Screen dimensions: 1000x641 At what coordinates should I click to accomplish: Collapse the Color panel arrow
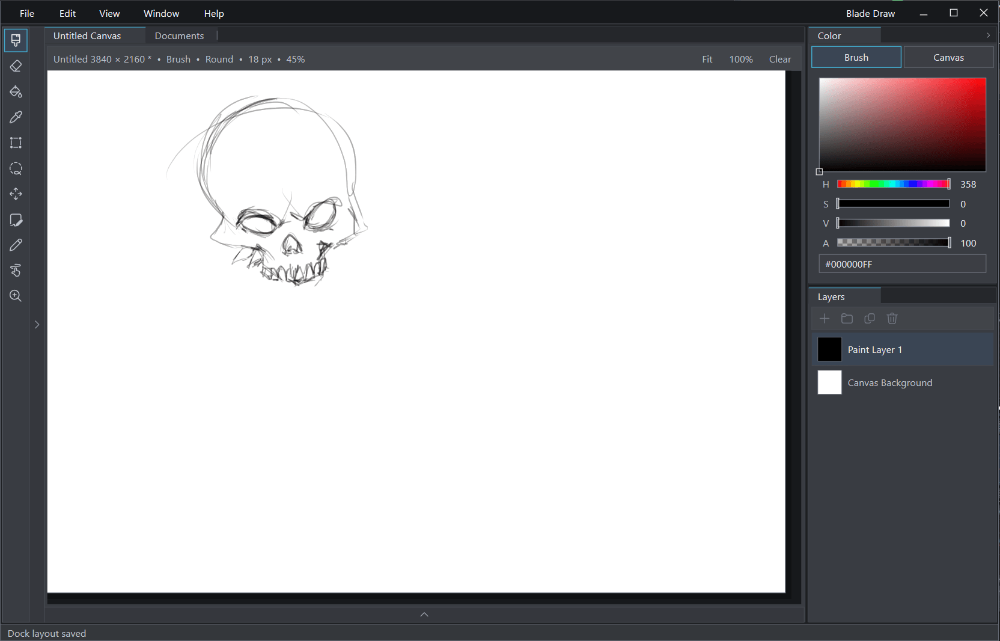[988, 35]
